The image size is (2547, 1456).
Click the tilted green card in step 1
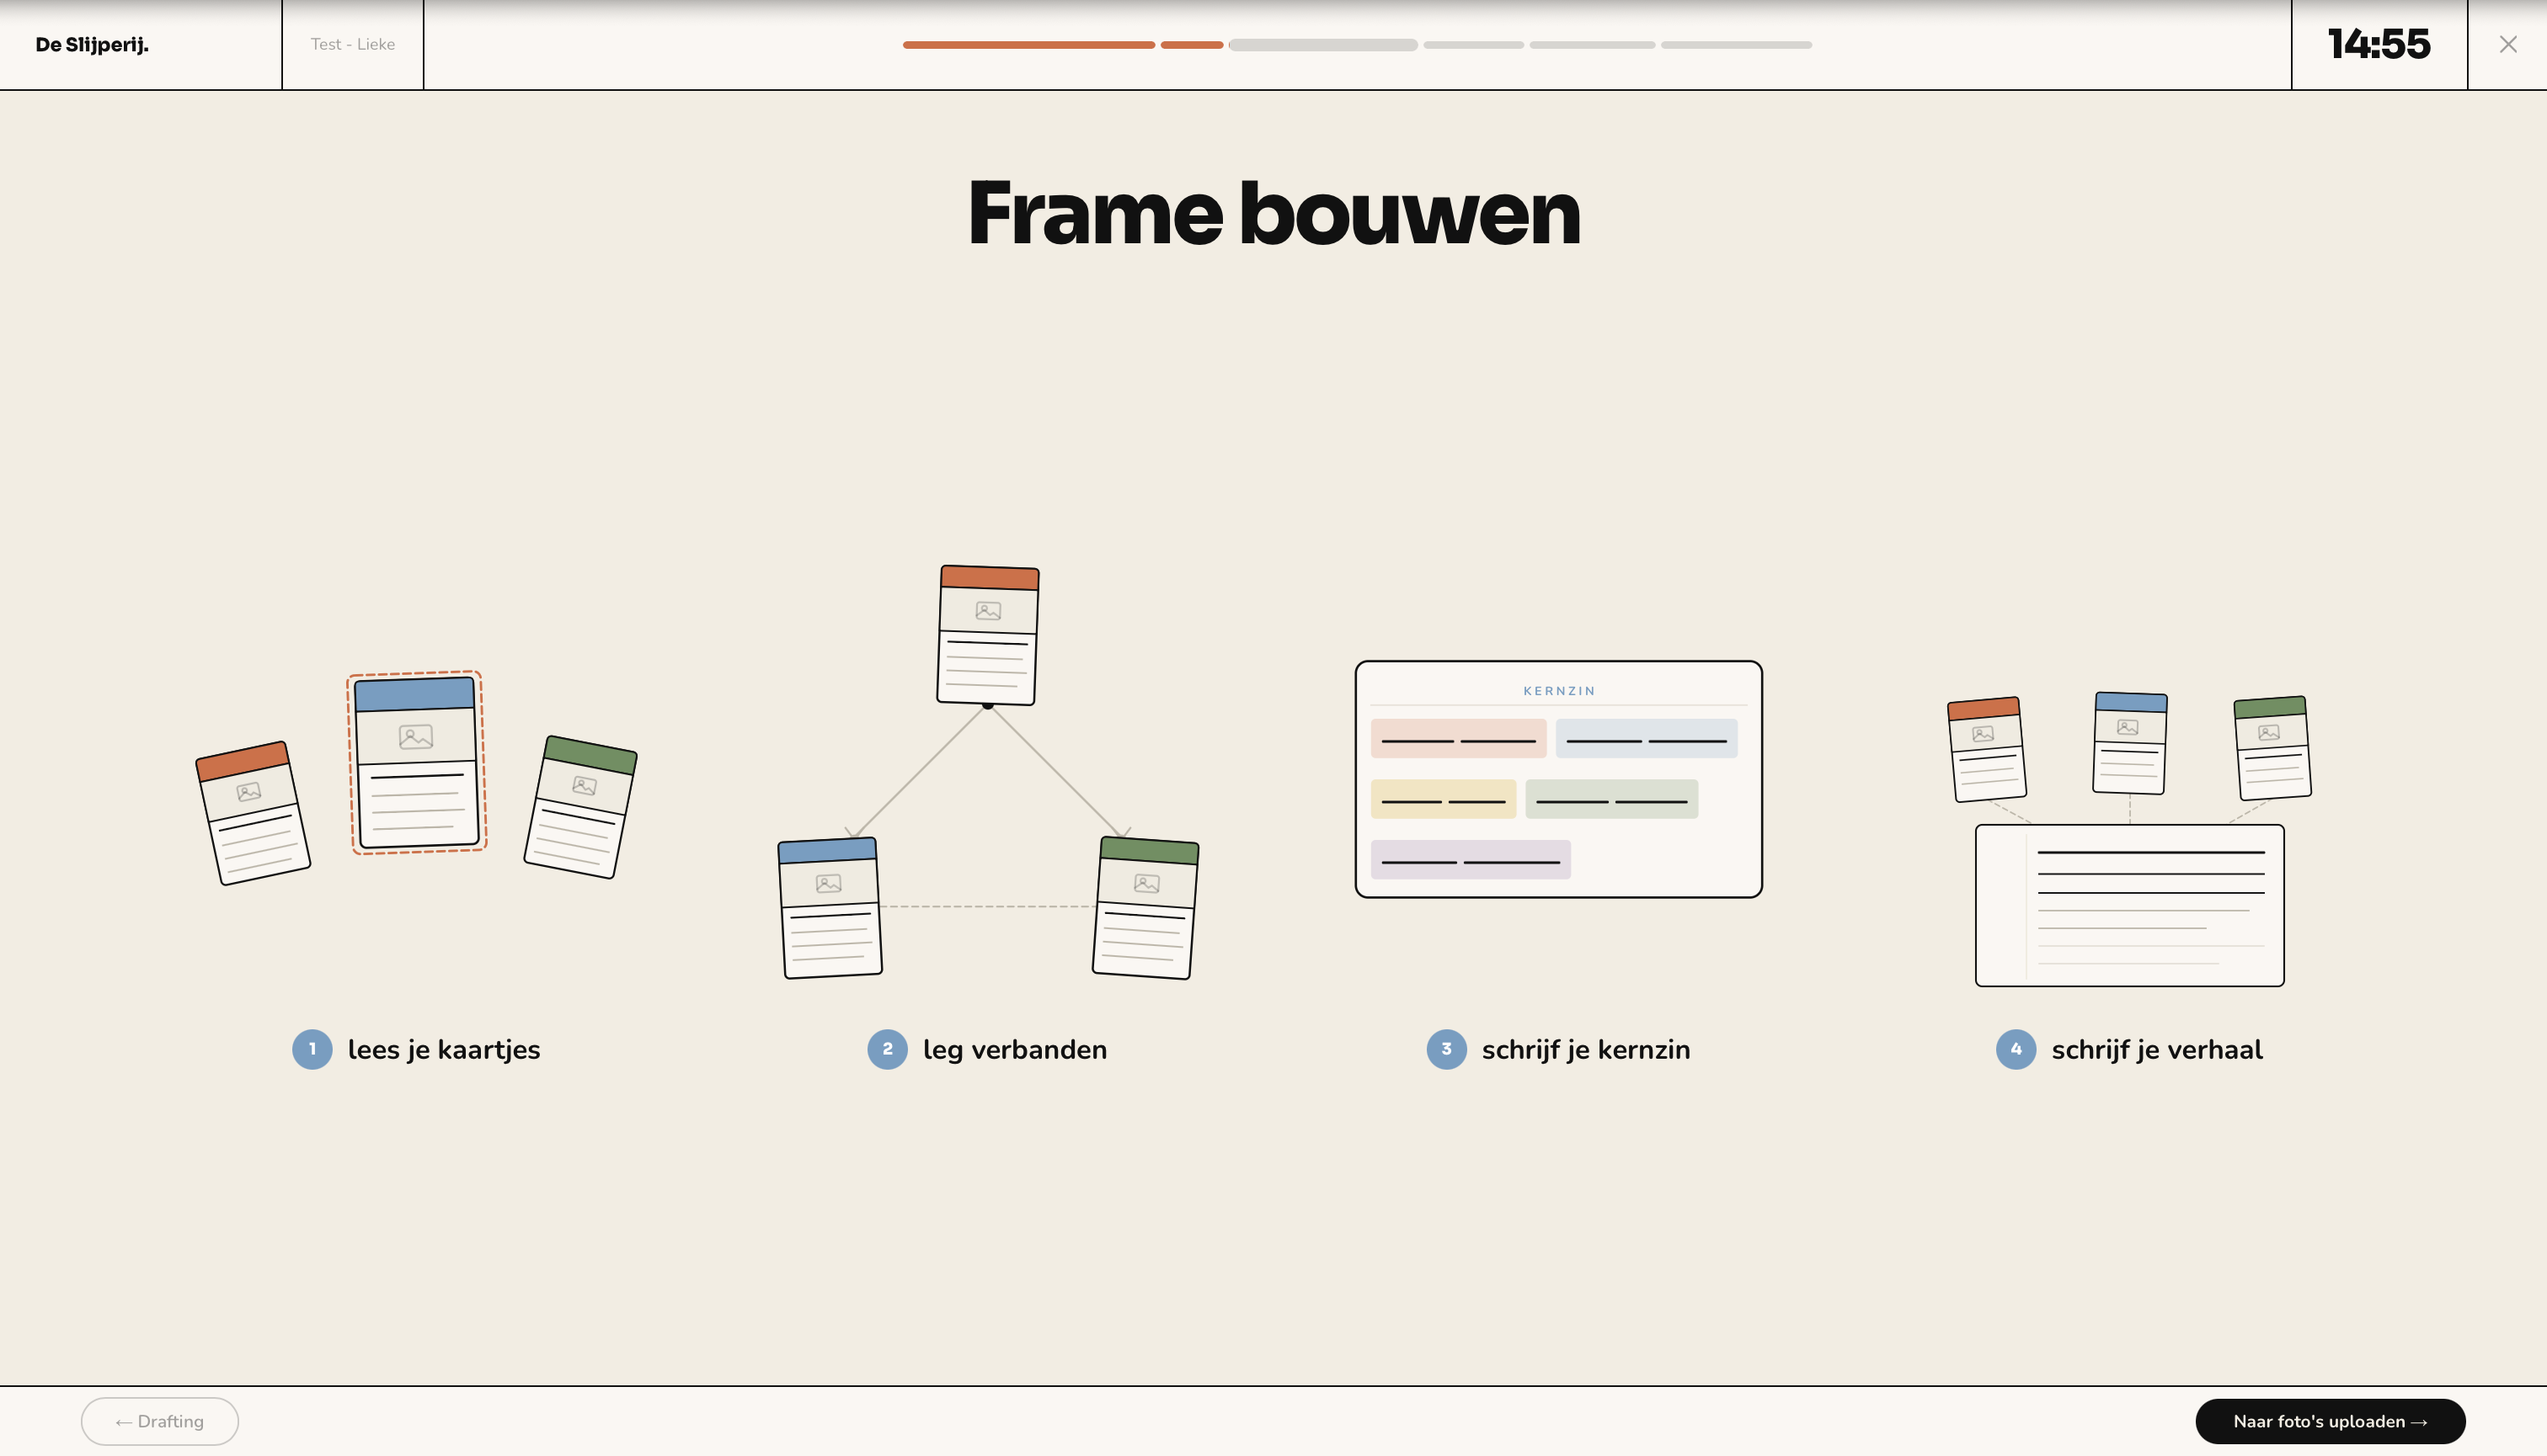580,807
